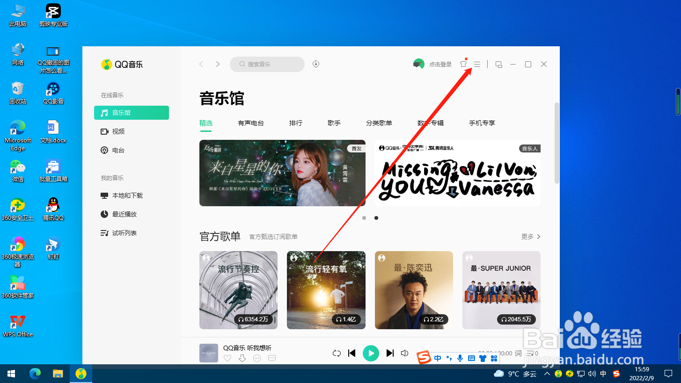681x383 pixels.
Task: Switch to the 排行 tab
Action: coord(296,123)
